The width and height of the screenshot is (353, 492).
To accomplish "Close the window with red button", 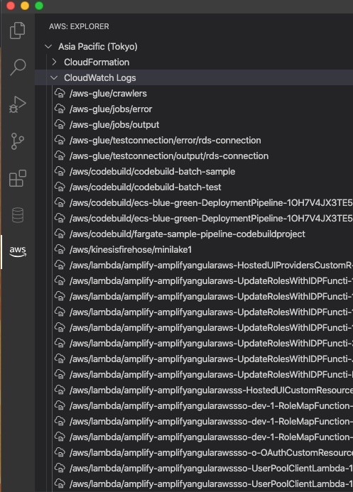I will coord(11,6).
